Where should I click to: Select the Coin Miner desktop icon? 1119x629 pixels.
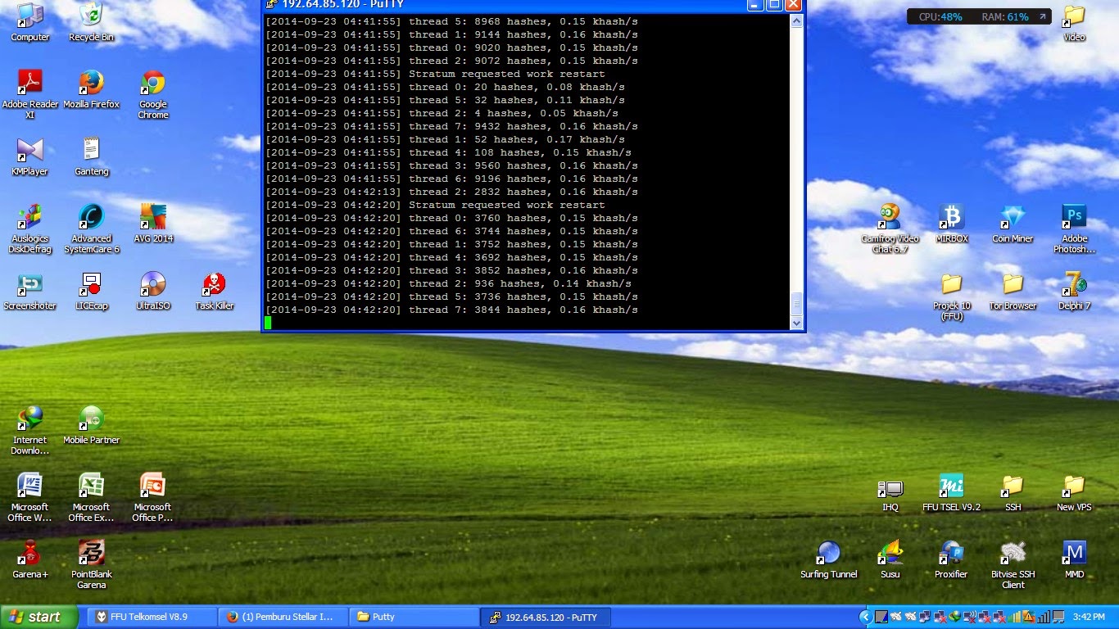point(1013,224)
